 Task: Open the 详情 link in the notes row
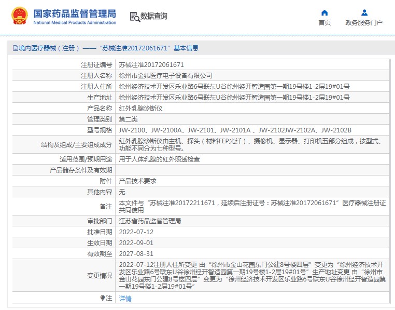point(125,299)
